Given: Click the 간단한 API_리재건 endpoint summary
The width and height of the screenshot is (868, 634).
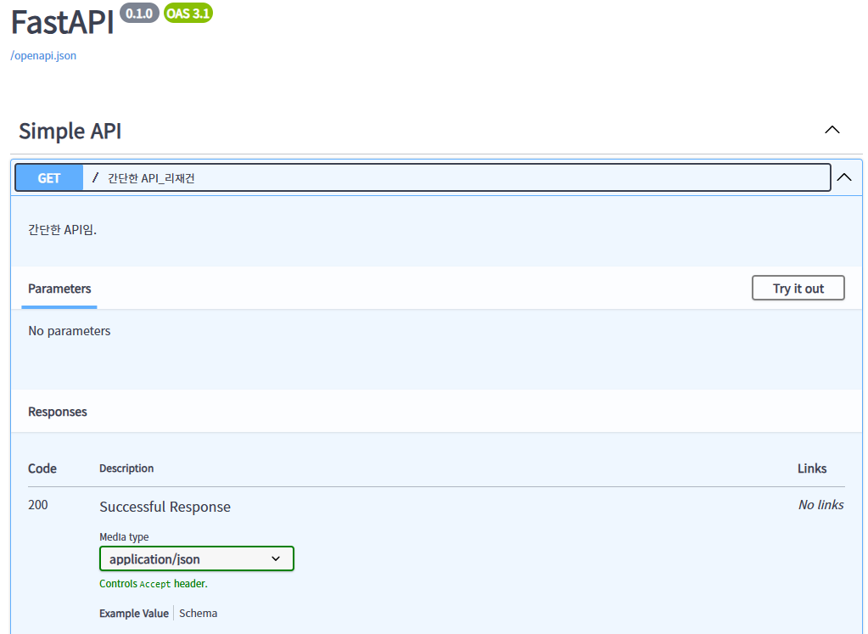Looking at the screenshot, I should point(151,178).
